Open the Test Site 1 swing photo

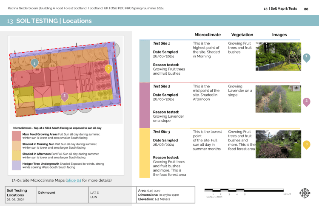point(278,56)
